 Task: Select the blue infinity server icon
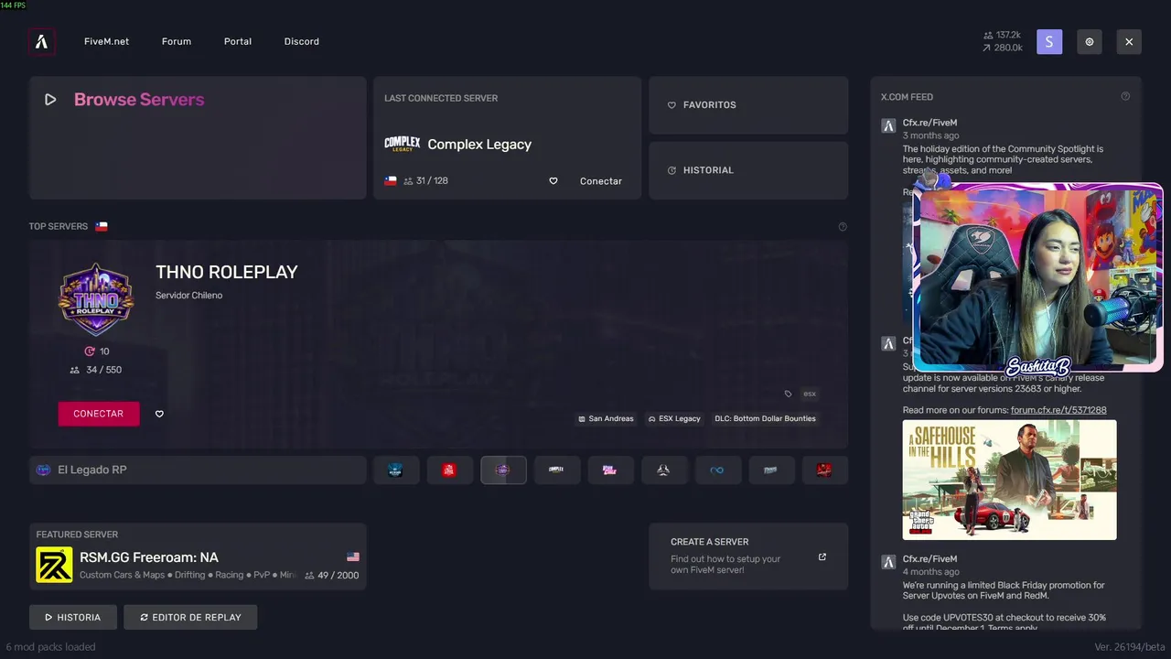point(717,470)
